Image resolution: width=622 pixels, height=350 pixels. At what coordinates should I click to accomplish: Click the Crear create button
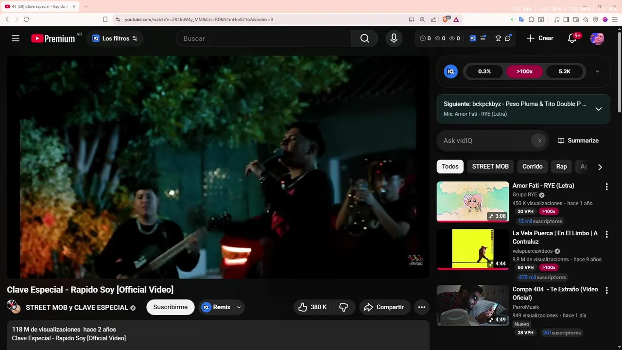pos(540,38)
